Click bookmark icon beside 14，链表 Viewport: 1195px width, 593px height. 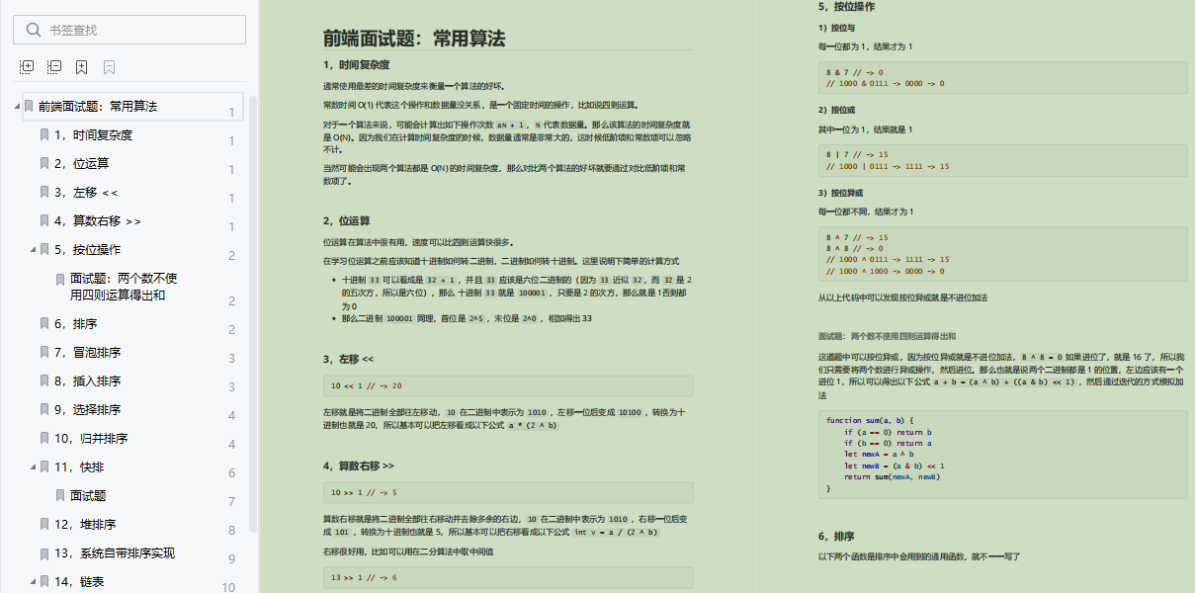coord(44,582)
